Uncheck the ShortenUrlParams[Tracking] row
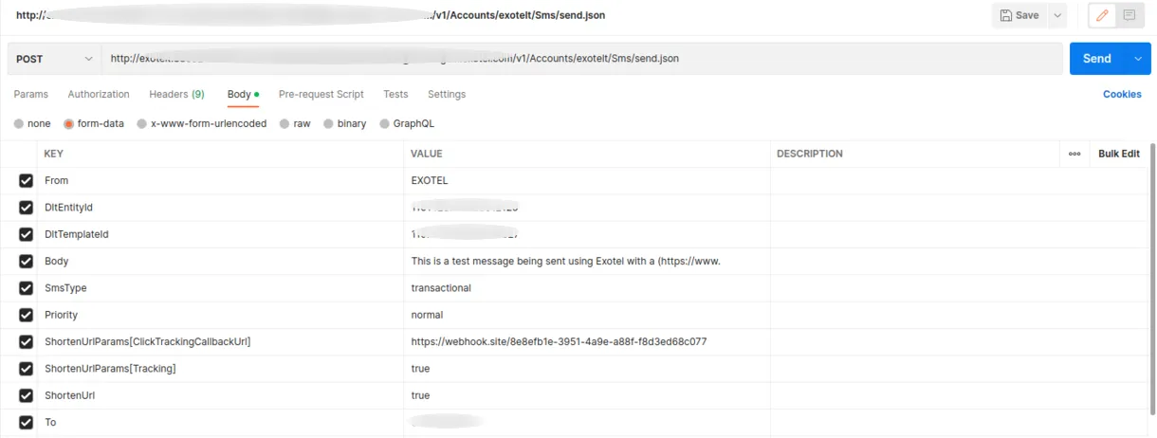 click(x=26, y=369)
